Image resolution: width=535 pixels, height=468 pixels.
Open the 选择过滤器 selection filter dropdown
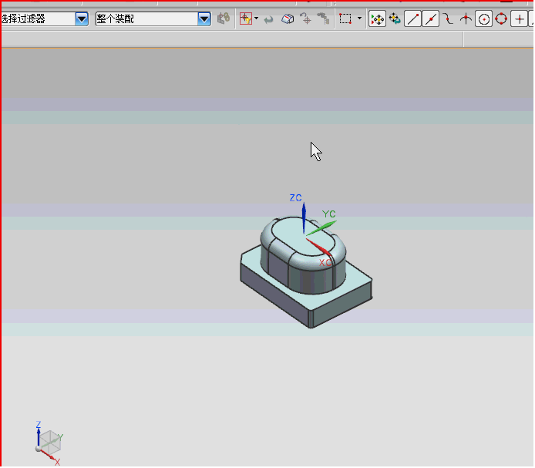point(82,19)
